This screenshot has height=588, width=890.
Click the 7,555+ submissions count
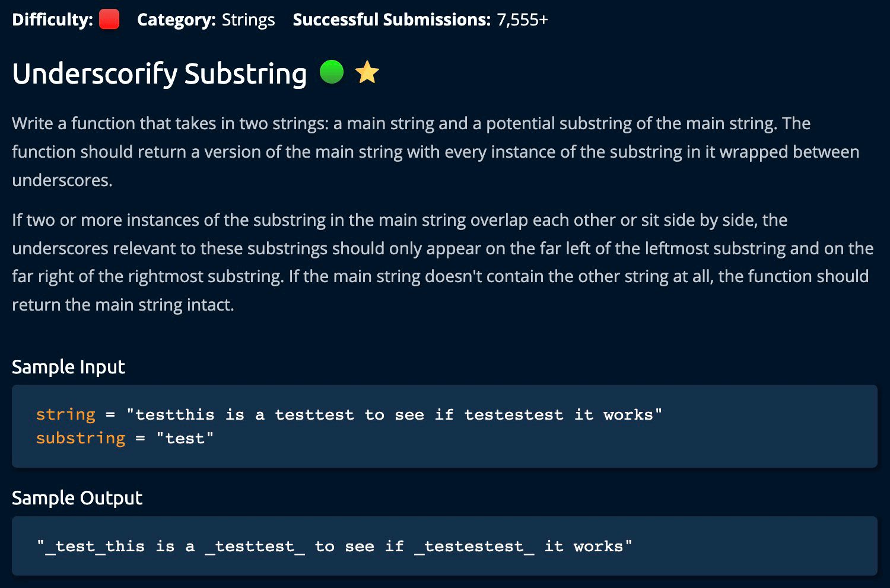pos(522,20)
